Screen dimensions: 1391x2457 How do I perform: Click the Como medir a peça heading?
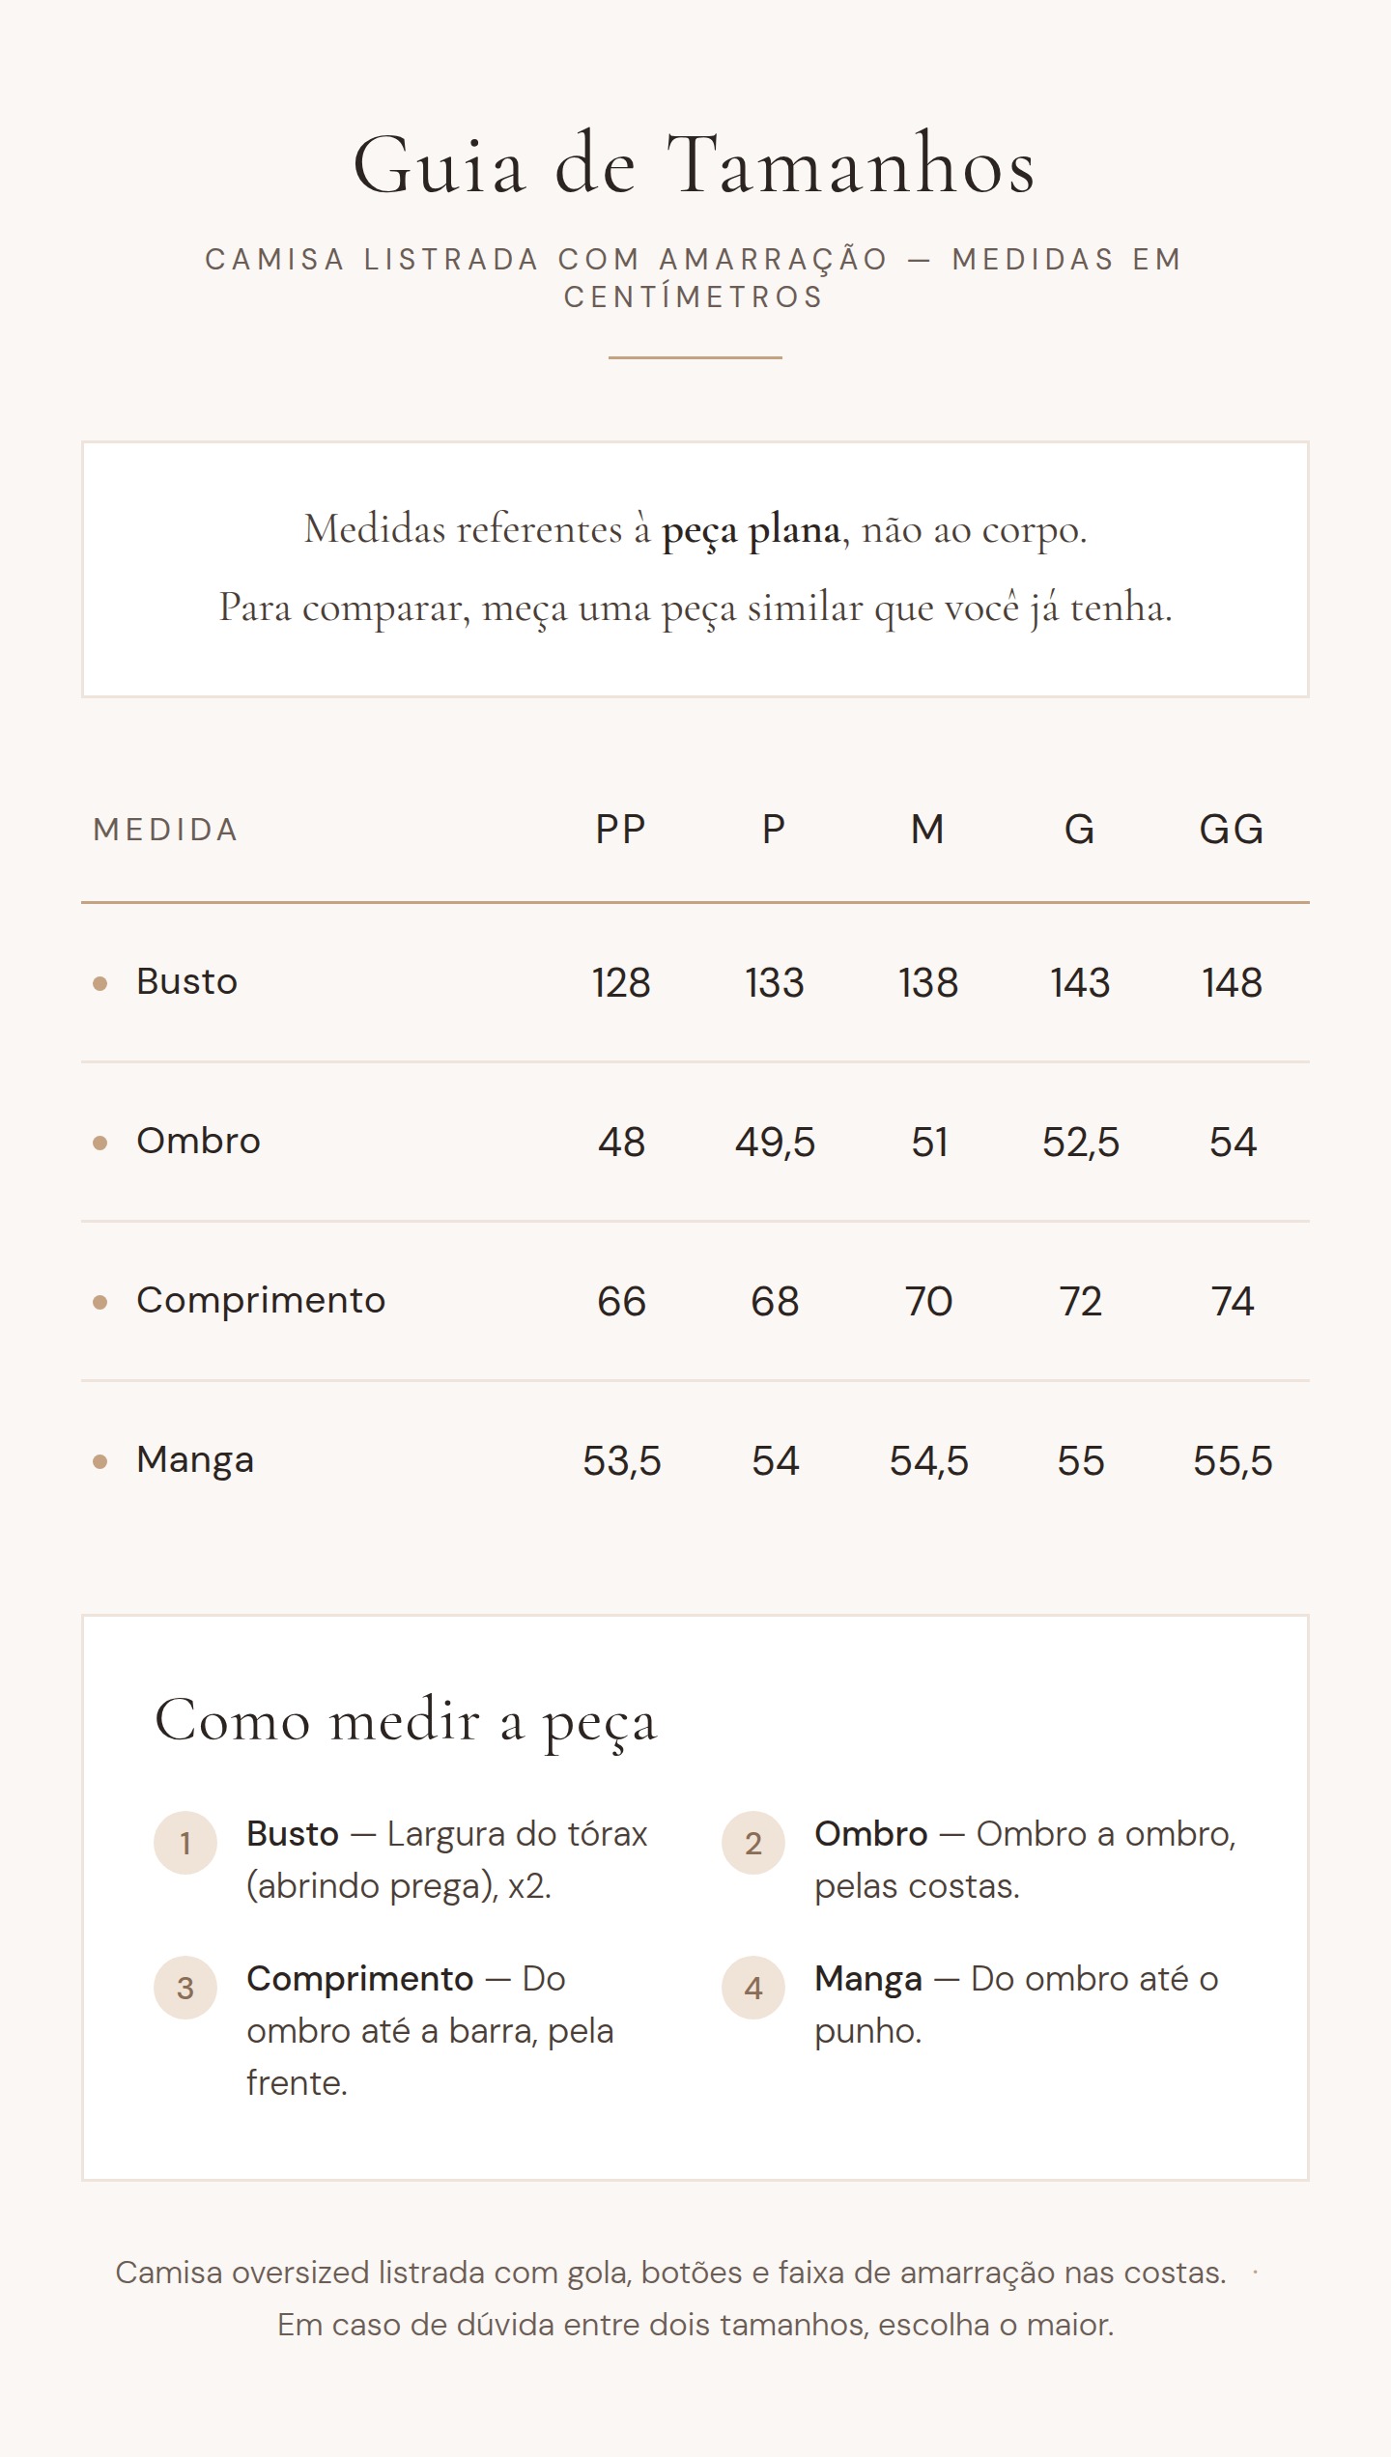coord(406,1720)
